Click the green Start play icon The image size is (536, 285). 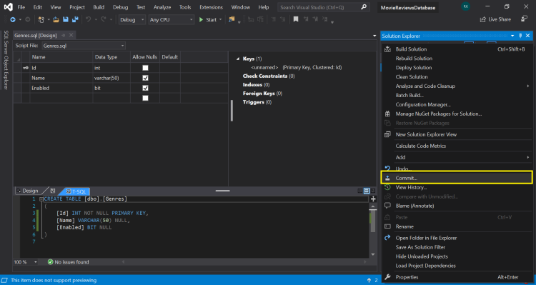(x=202, y=20)
